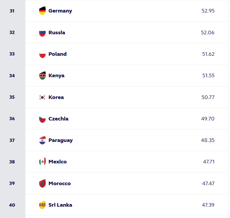Click the Korea flag icon
Image resolution: width=230 pixels, height=218 pixels.
[42, 97]
